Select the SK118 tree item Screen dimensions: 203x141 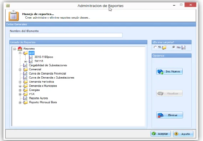[39, 61]
